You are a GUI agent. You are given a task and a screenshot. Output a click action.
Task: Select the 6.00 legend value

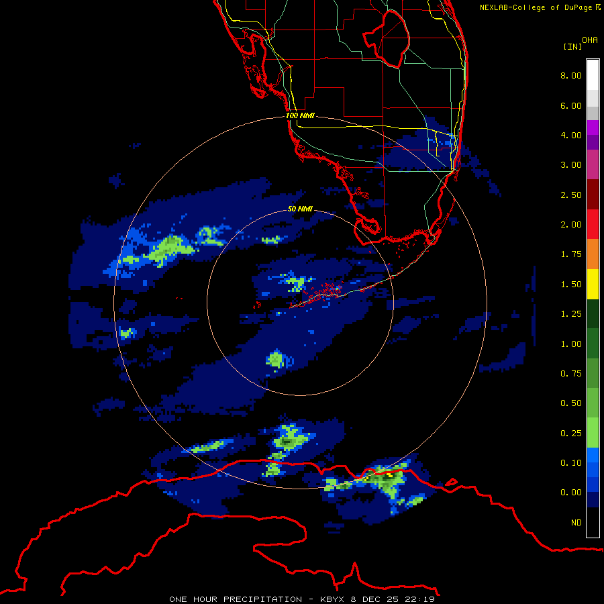(x=571, y=105)
